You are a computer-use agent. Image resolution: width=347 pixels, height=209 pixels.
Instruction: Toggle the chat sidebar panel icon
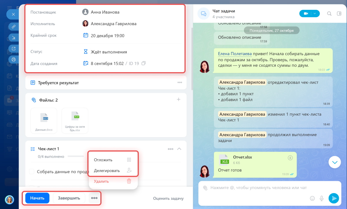(x=339, y=14)
